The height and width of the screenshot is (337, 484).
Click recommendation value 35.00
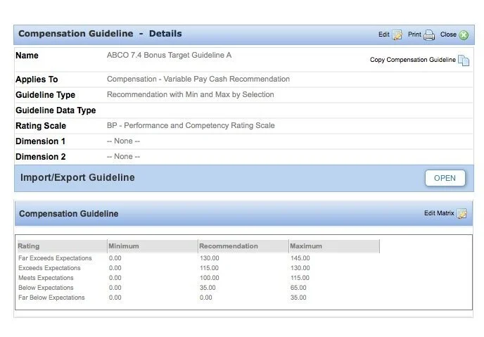208,288
